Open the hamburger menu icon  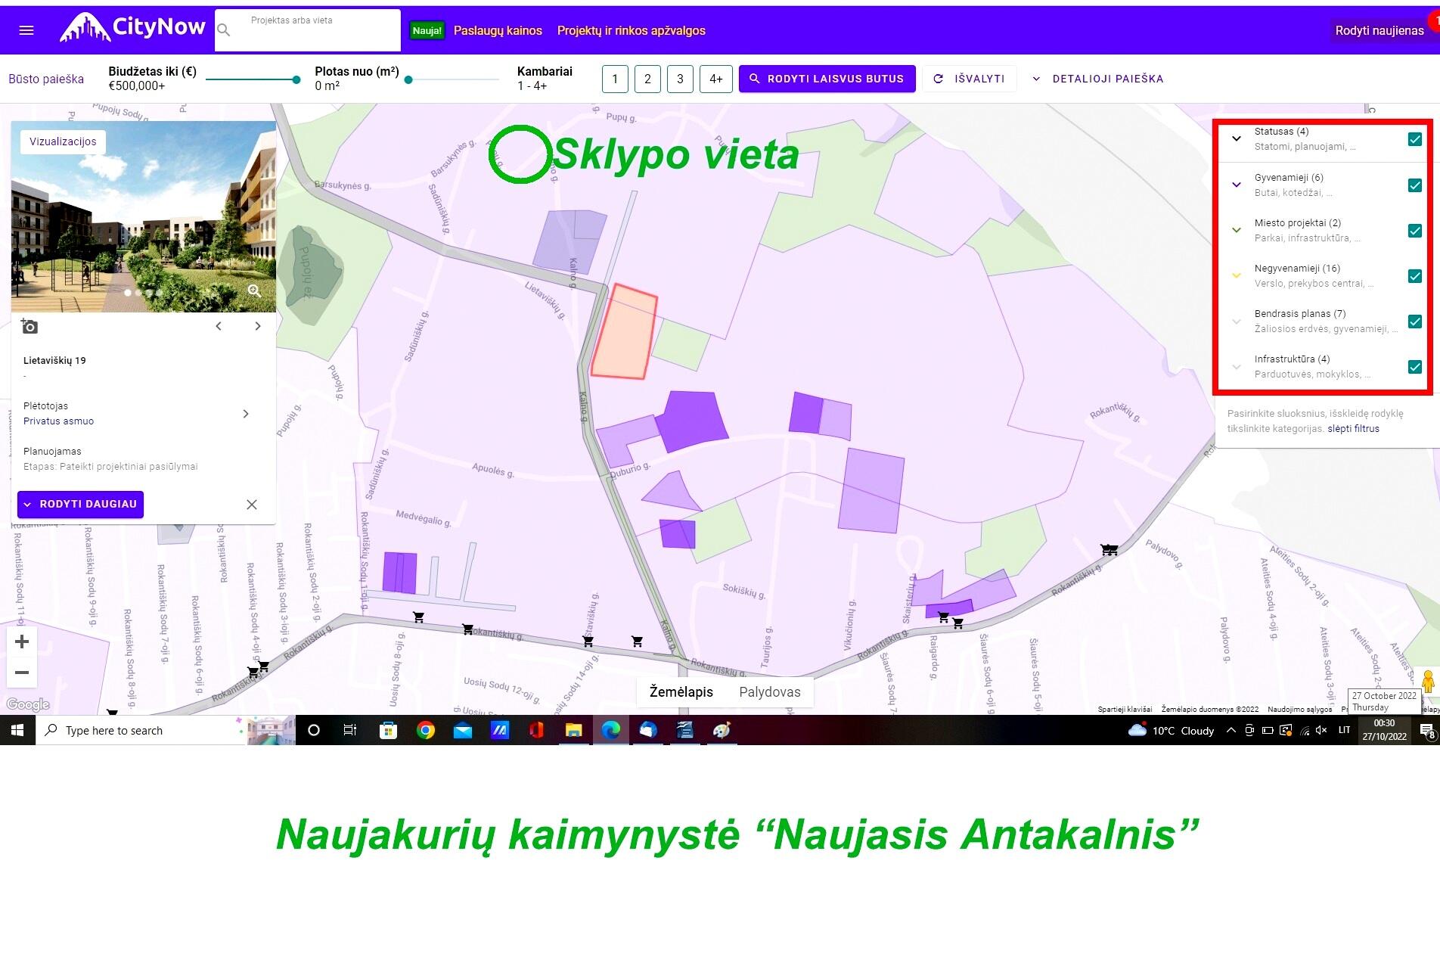coord(26,30)
